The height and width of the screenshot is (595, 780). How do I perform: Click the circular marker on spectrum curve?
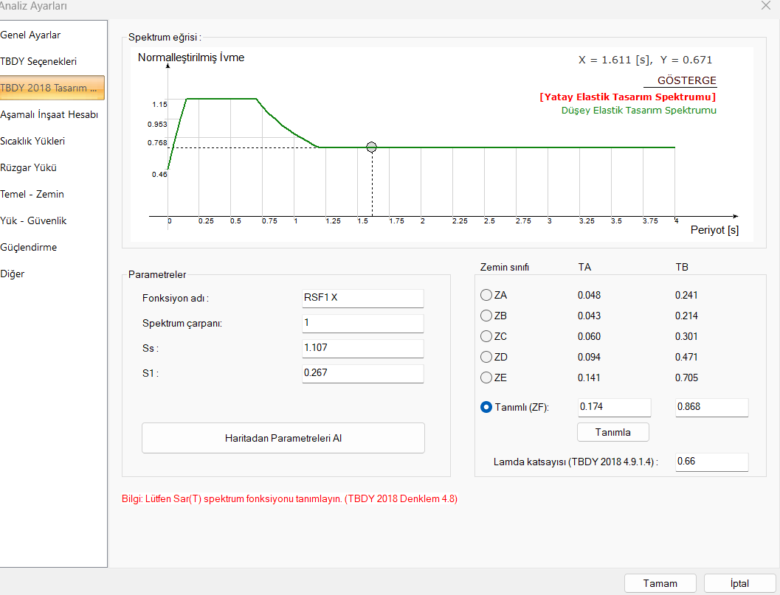pyautogui.click(x=372, y=147)
